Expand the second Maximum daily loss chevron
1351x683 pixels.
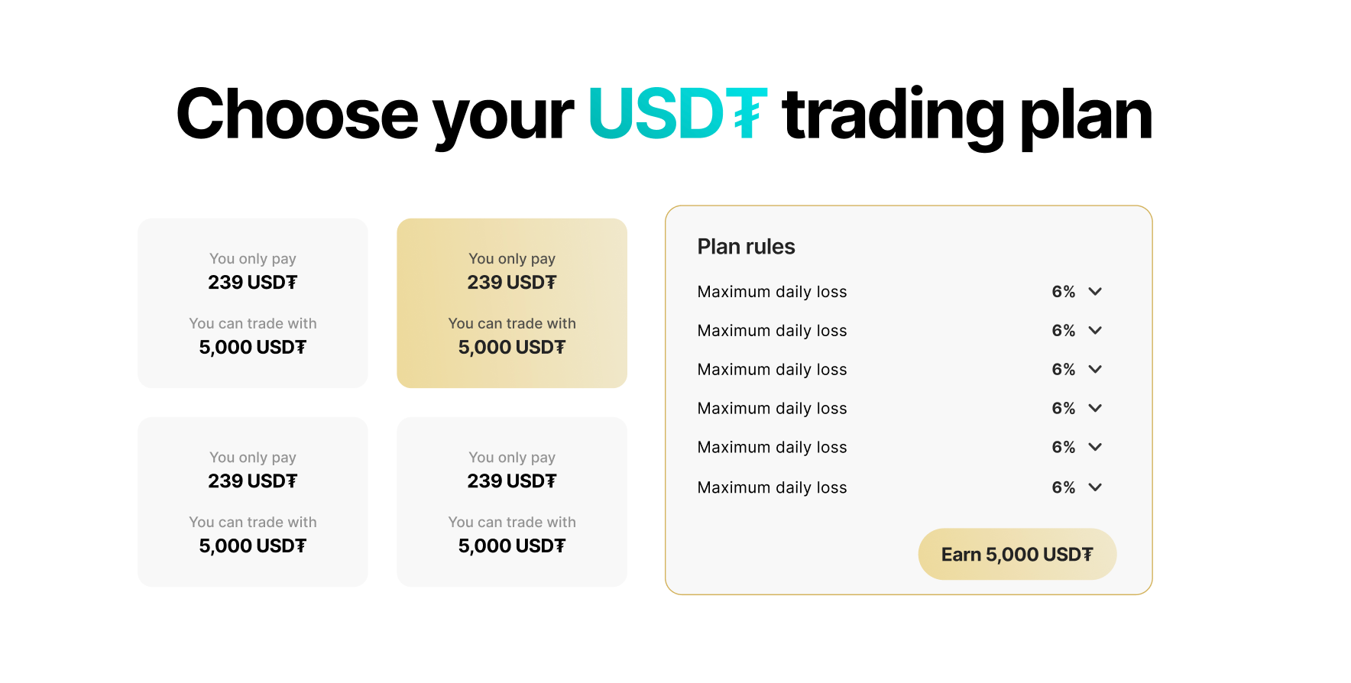tap(1095, 331)
